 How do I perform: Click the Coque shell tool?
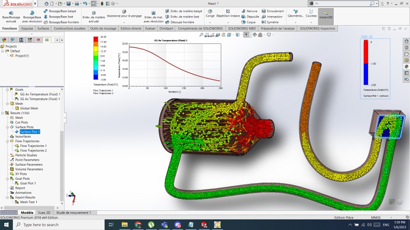click(249, 22)
